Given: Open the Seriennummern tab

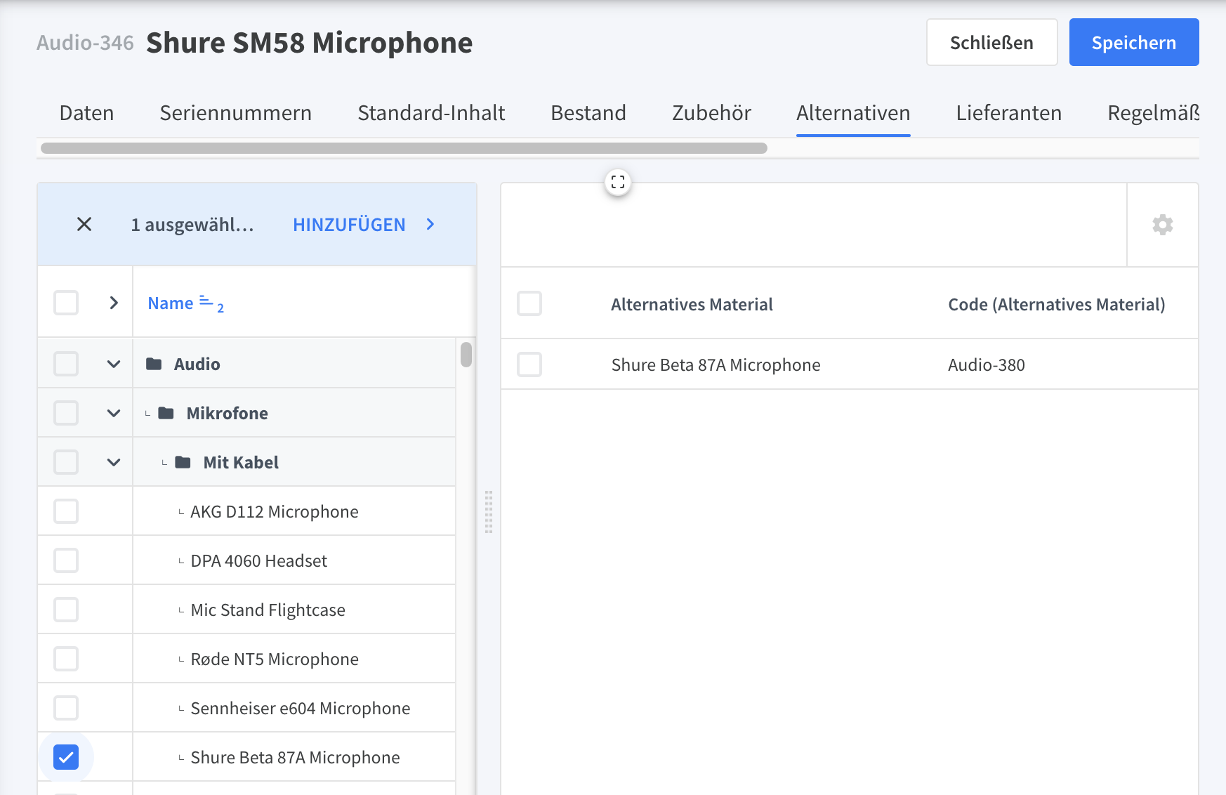Looking at the screenshot, I should (x=235, y=113).
